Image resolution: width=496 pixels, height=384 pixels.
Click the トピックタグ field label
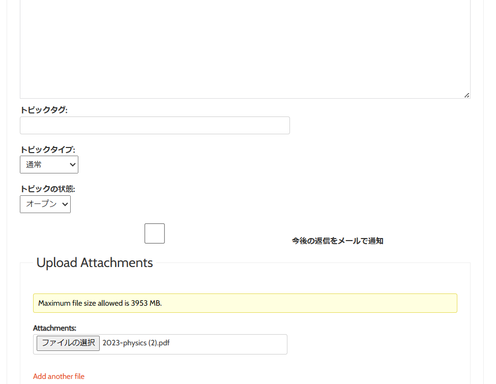click(44, 110)
